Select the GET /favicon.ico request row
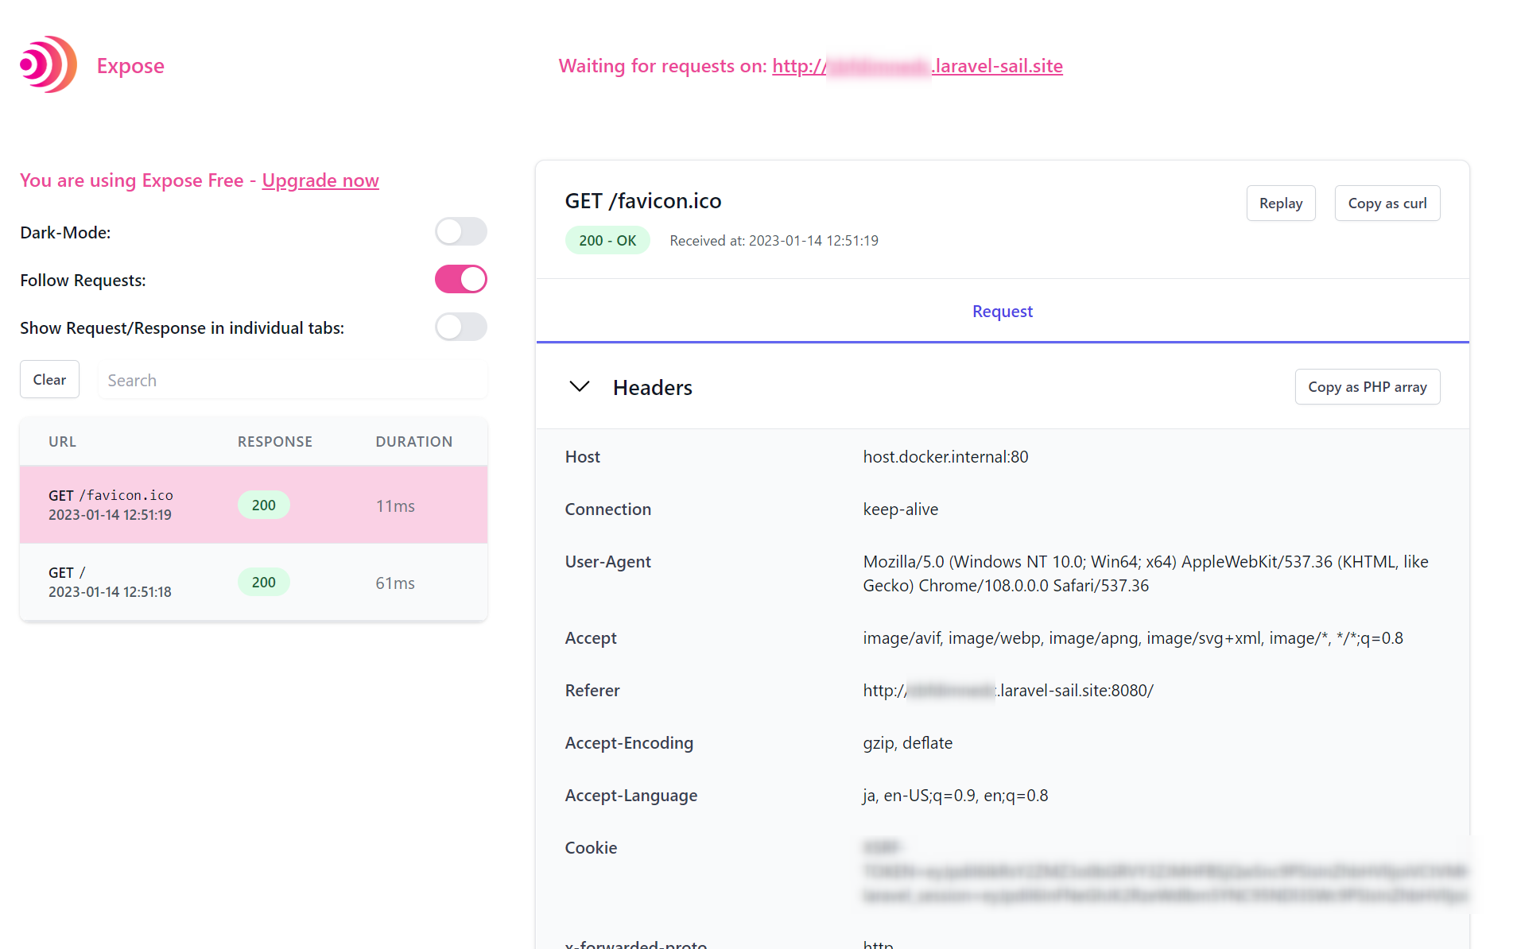This screenshot has height=949, width=1517. pyautogui.click(x=254, y=505)
